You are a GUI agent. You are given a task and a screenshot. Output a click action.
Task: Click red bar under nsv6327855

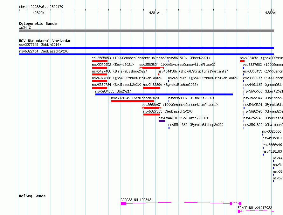click(x=152, y=114)
